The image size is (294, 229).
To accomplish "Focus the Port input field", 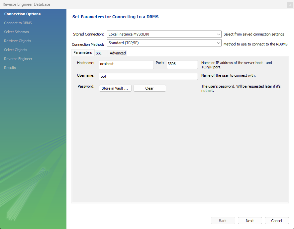I will click(x=182, y=65).
